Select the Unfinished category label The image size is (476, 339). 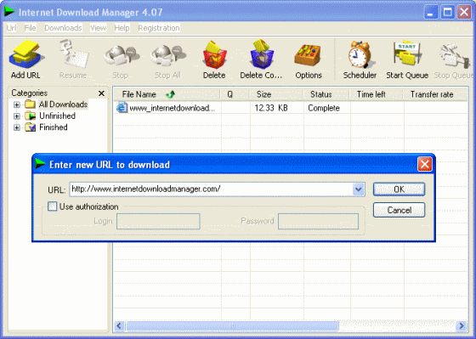pyautogui.click(x=58, y=116)
